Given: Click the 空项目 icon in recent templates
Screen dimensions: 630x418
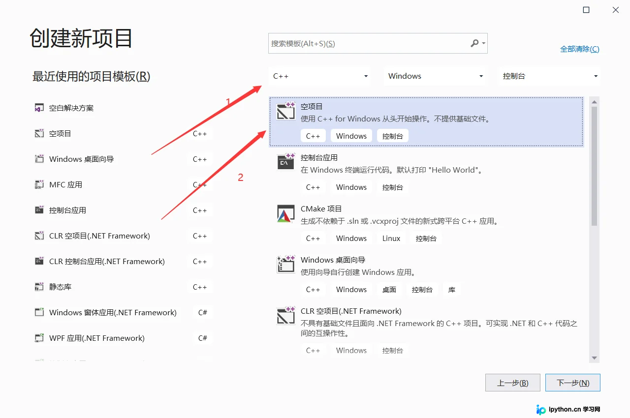Looking at the screenshot, I should 39,133.
